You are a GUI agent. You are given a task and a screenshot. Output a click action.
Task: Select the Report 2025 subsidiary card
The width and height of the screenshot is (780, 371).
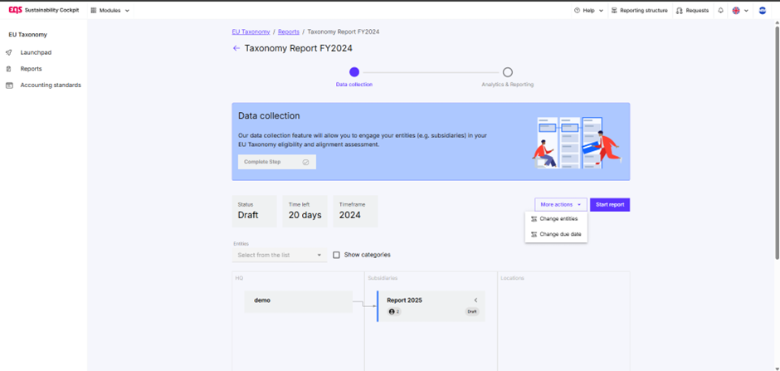click(x=431, y=306)
